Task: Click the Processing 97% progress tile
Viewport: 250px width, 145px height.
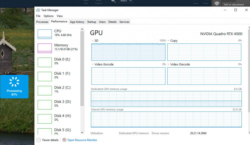Action: pyautogui.click(x=14, y=87)
